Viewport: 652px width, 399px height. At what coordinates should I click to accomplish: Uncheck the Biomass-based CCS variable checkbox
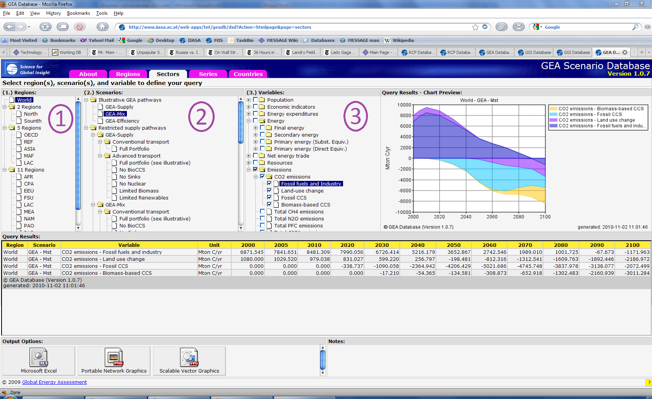pos(269,205)
